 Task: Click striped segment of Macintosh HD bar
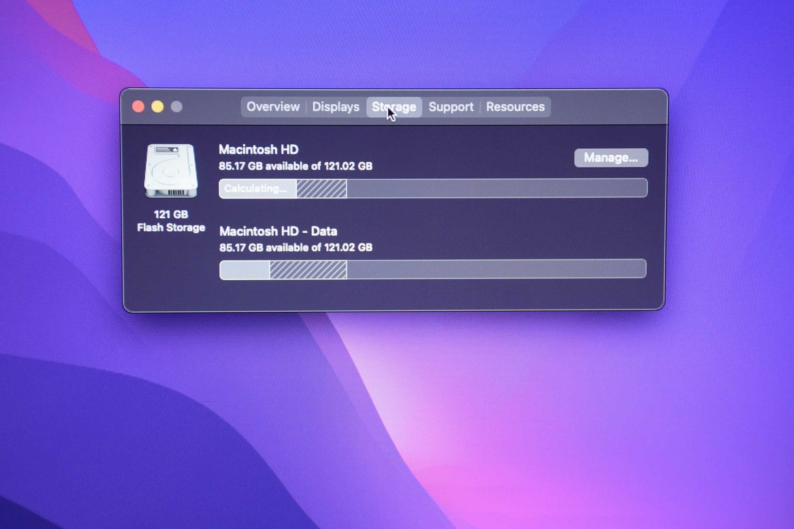pos(321,188)
